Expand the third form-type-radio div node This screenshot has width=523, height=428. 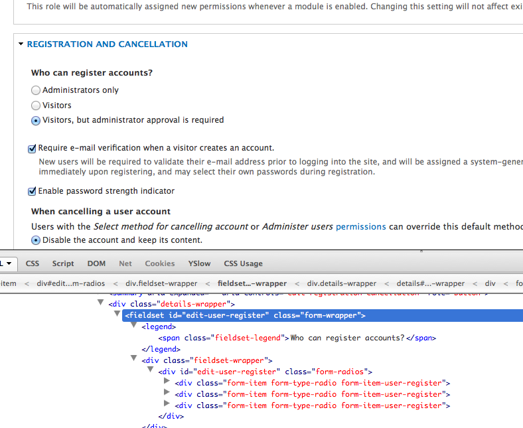click(x=167, y=403)
